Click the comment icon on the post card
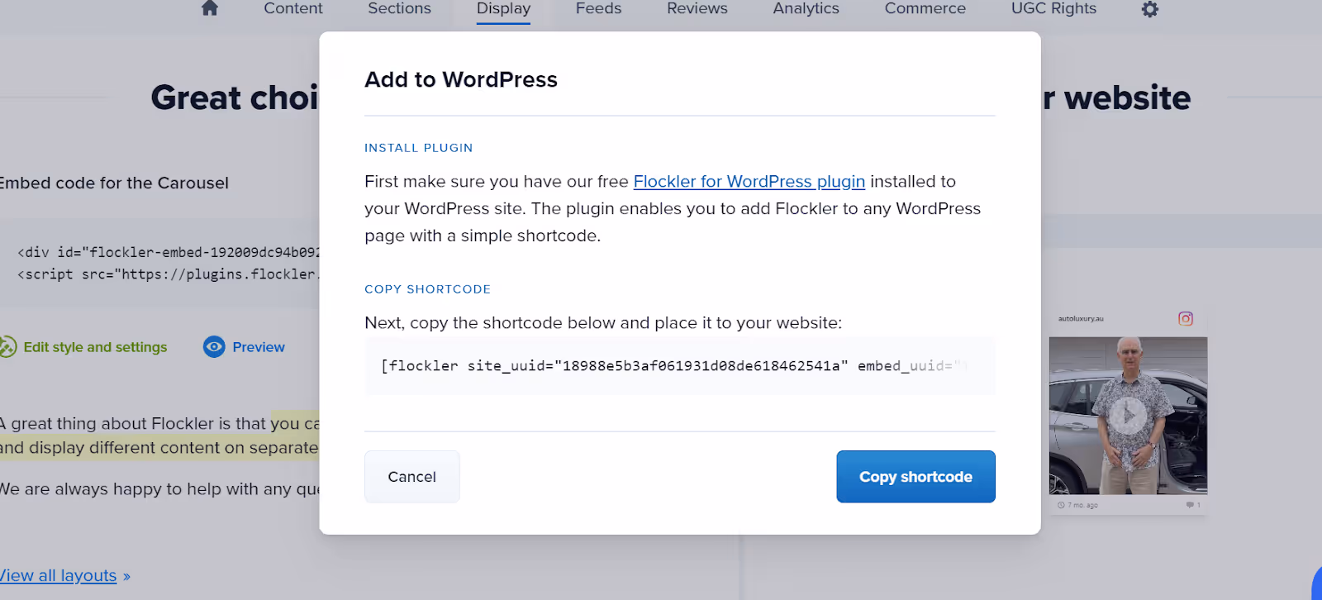 (x=1190, y=505)
